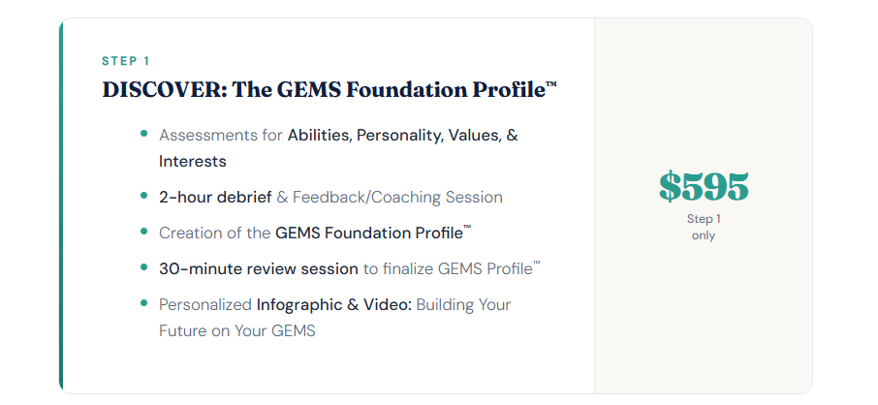The height and width of the screenshot is (405, 878).
Task: Click the "& Feedback/Coaching Session" text
Action: (390, 197)
